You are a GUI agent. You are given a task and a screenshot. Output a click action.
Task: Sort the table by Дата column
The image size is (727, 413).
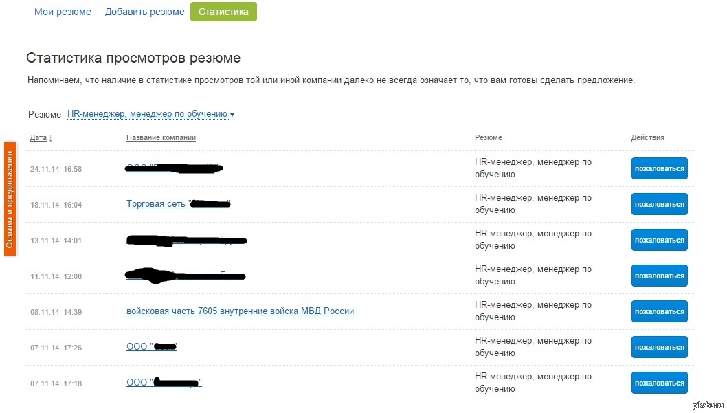coord(41,137)
